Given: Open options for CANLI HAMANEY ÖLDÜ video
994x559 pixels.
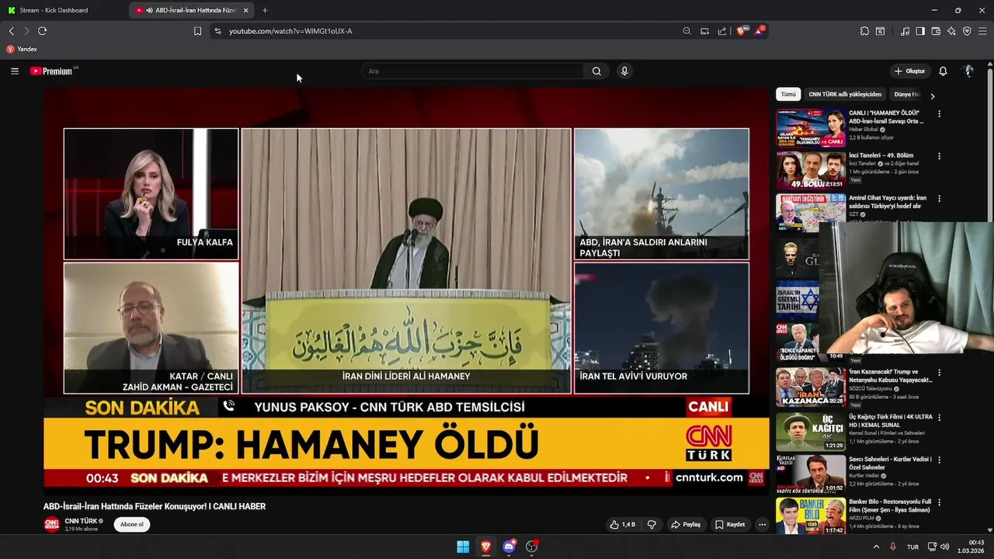Looking at the screenshot, I should (x=939, y=113).
